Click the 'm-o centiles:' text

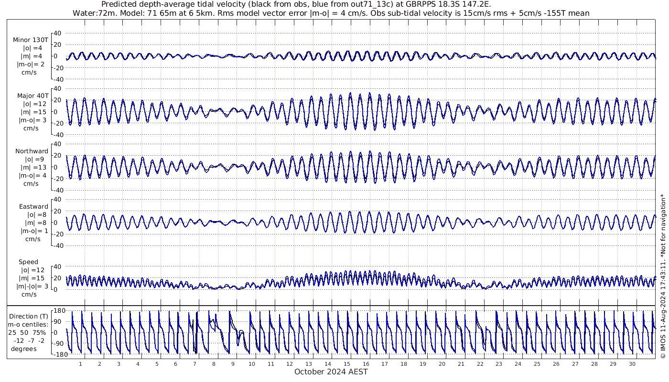[29, 324]
